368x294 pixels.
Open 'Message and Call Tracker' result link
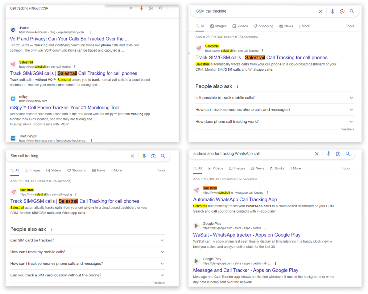click(246, 270)
